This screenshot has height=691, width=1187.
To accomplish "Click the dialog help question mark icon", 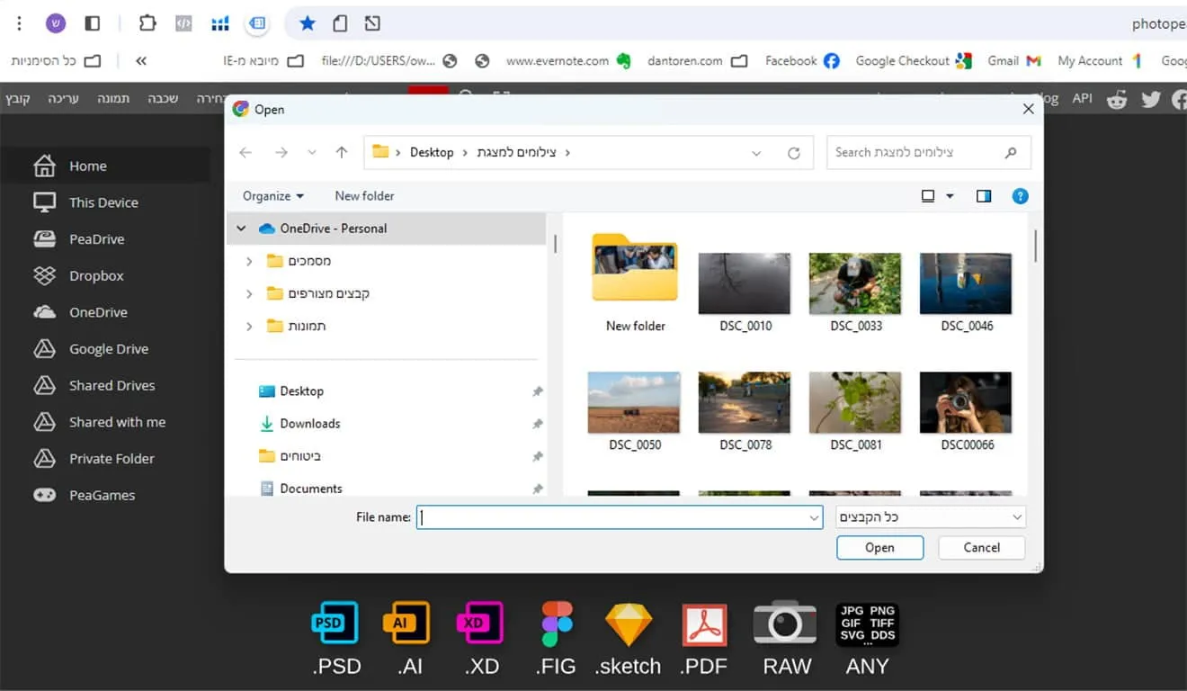I will 1020,196.
